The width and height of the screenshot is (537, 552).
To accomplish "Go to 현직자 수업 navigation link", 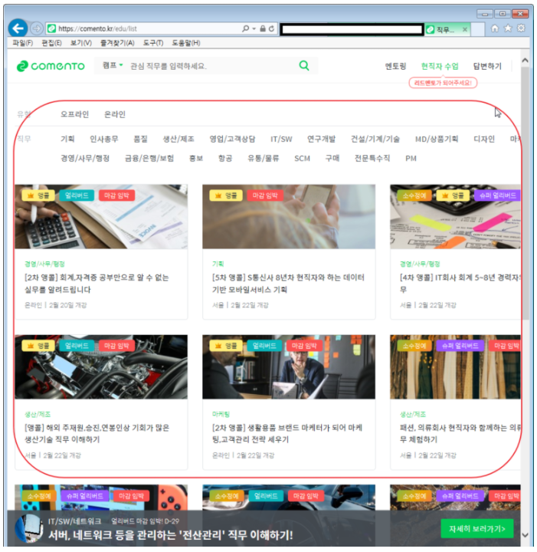I will pos(440,66).
